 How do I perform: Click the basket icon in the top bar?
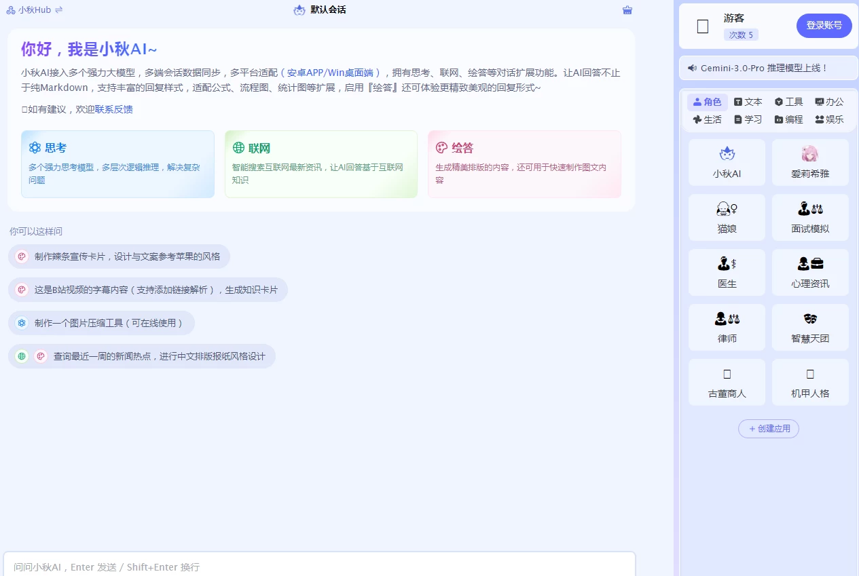coord(627,10)
